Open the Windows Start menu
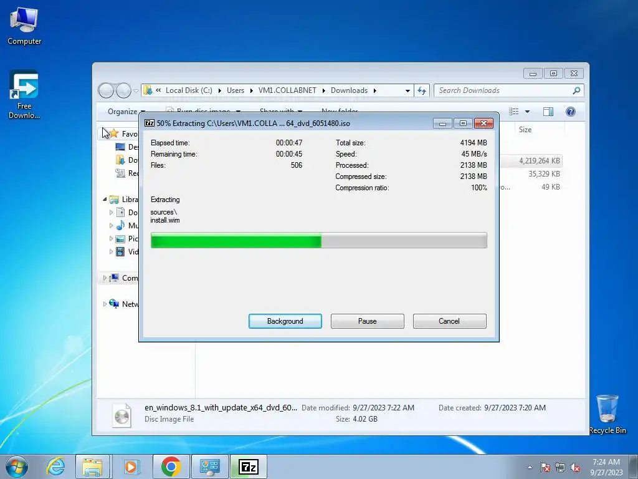The width and height of the screenshot is (638, 479). pos(17,467)
